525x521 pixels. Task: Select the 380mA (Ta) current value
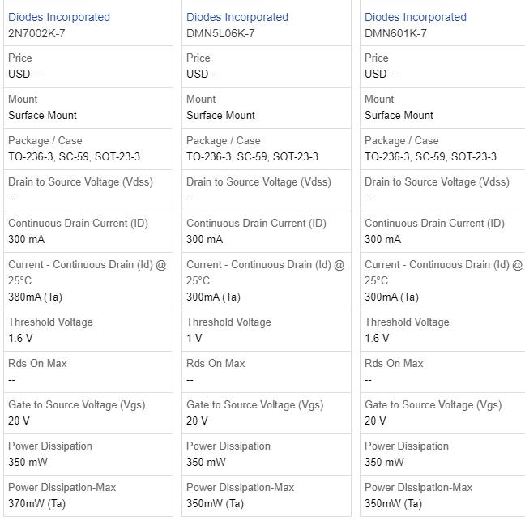pos(36,297)
